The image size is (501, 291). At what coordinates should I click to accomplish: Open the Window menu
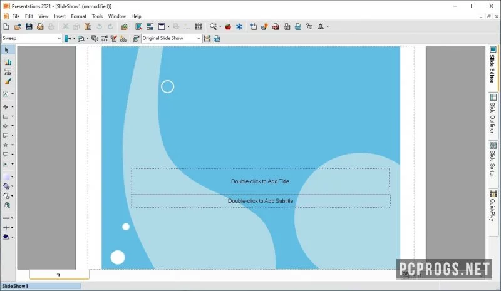(116, 16)
